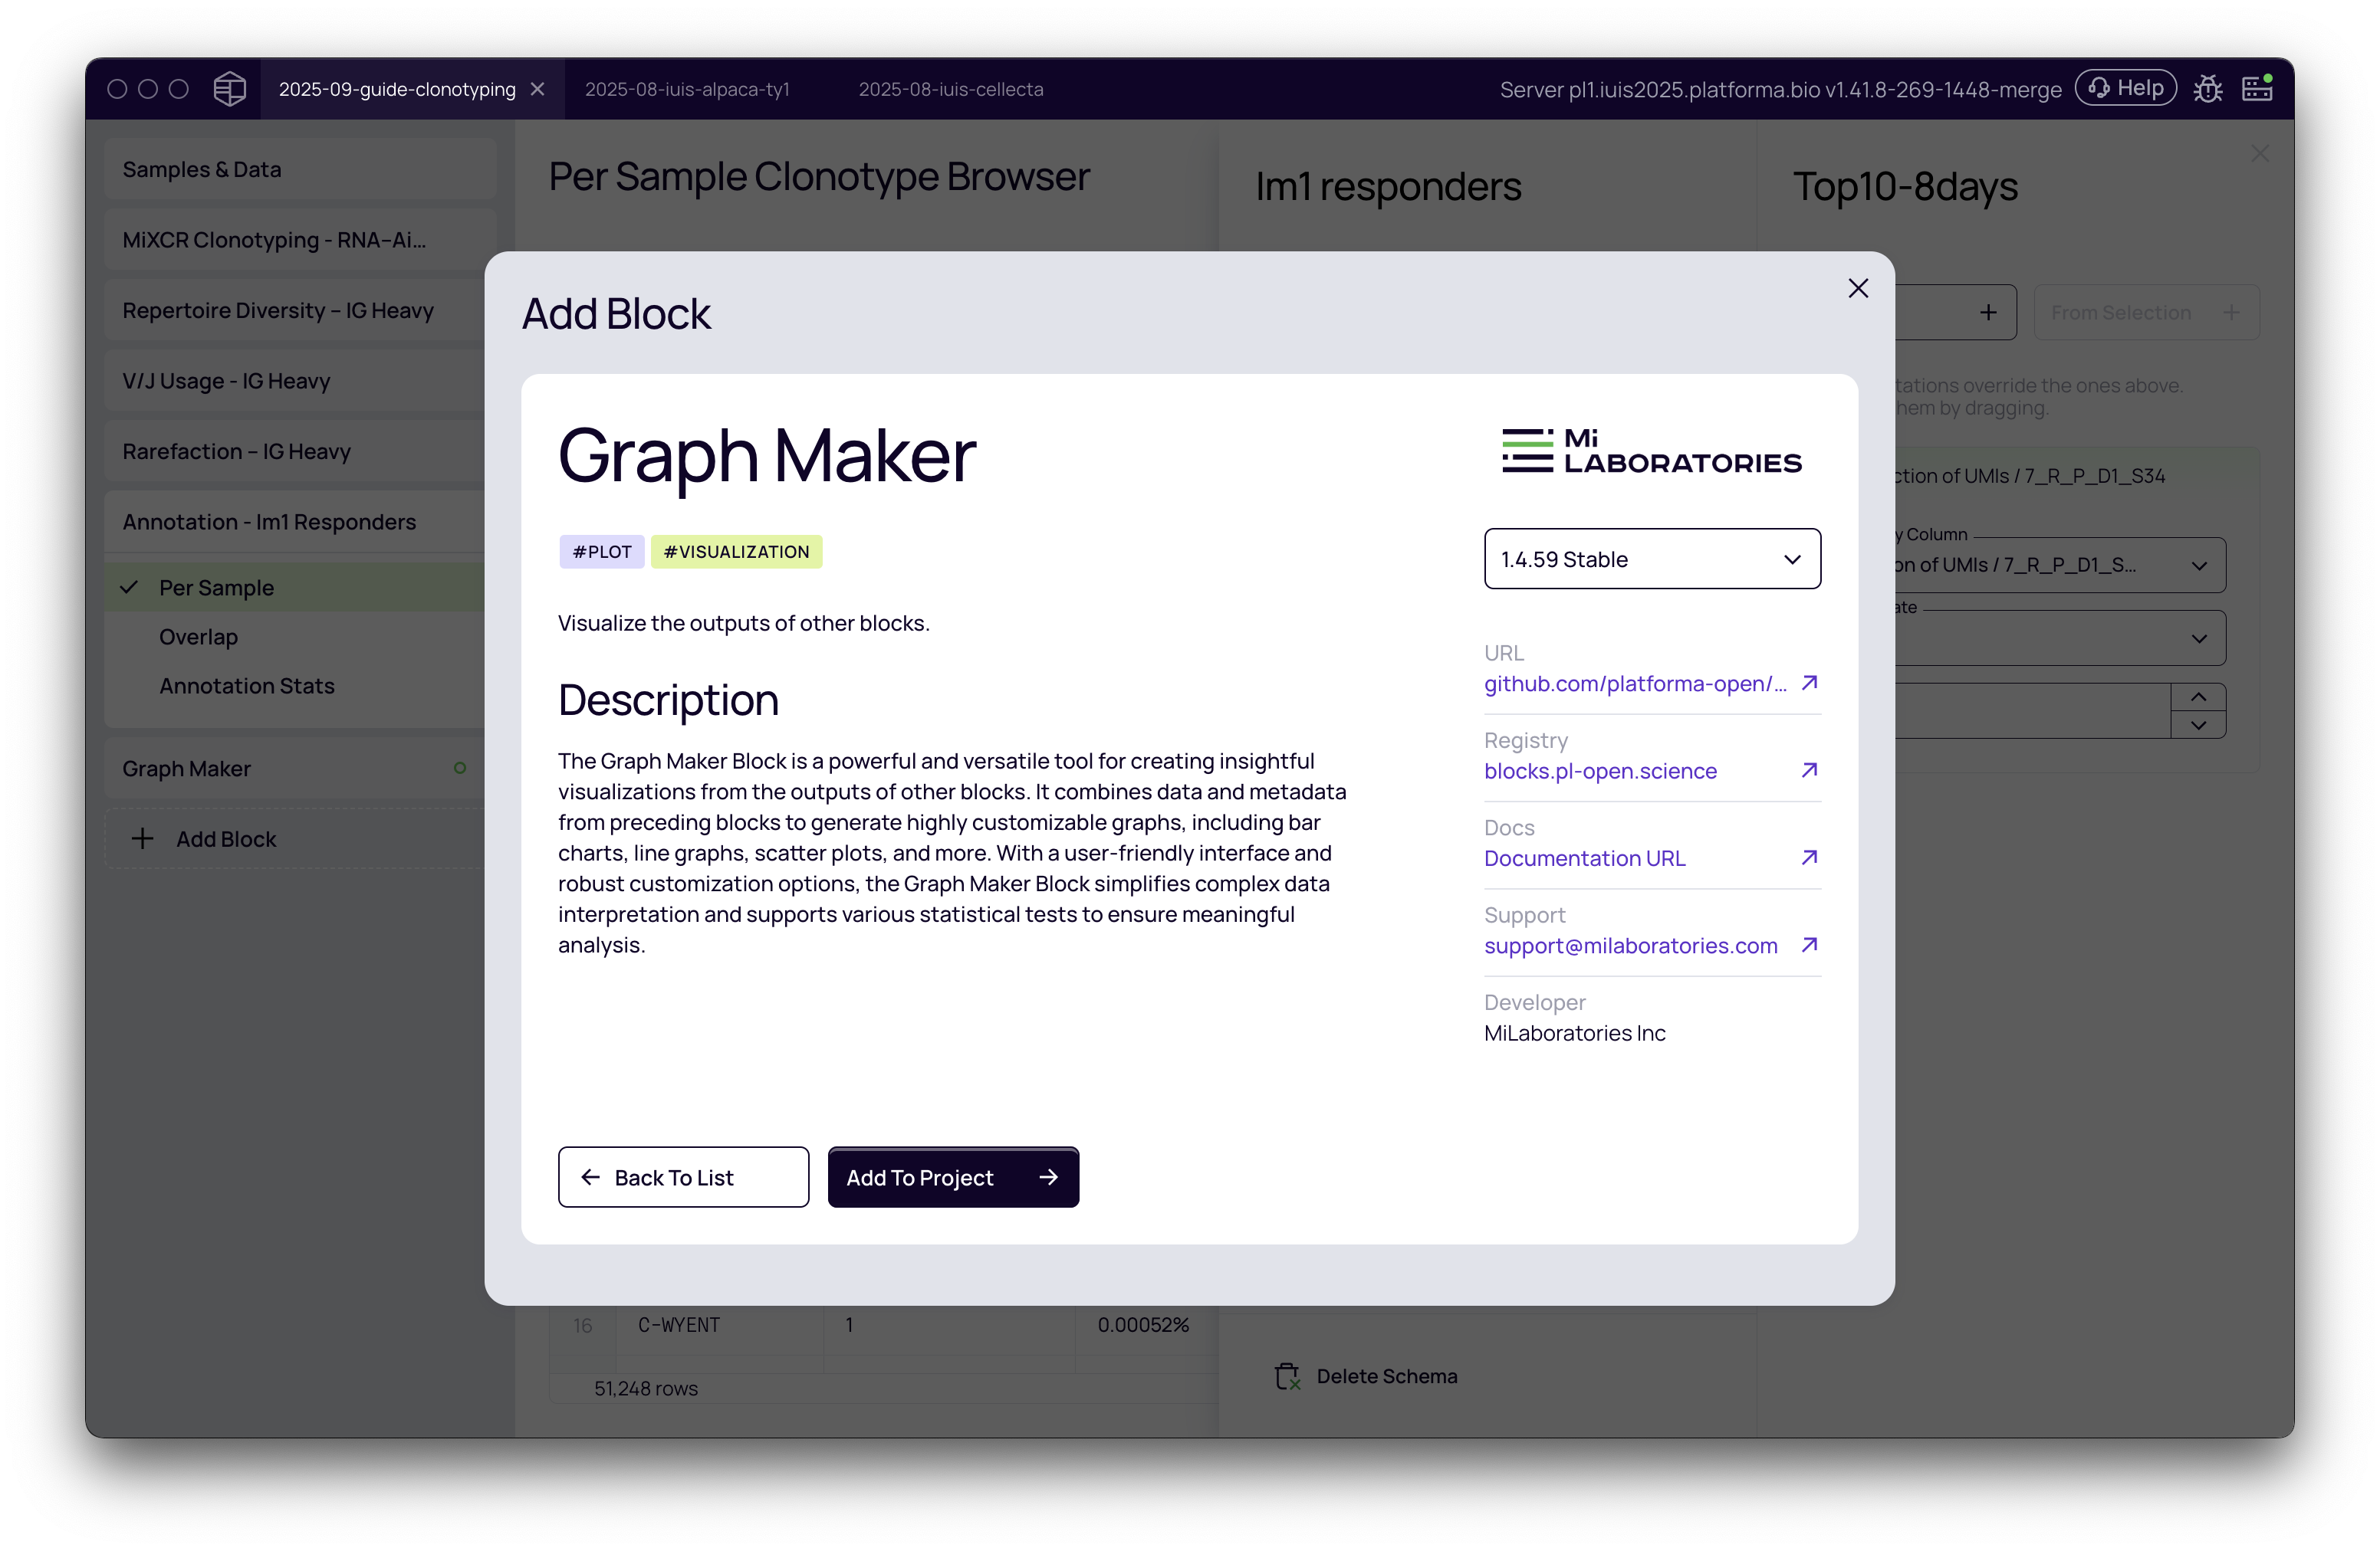Open the Registry external link arrow icon
Viewport: 2380px width, 1551px height.
1809,770
